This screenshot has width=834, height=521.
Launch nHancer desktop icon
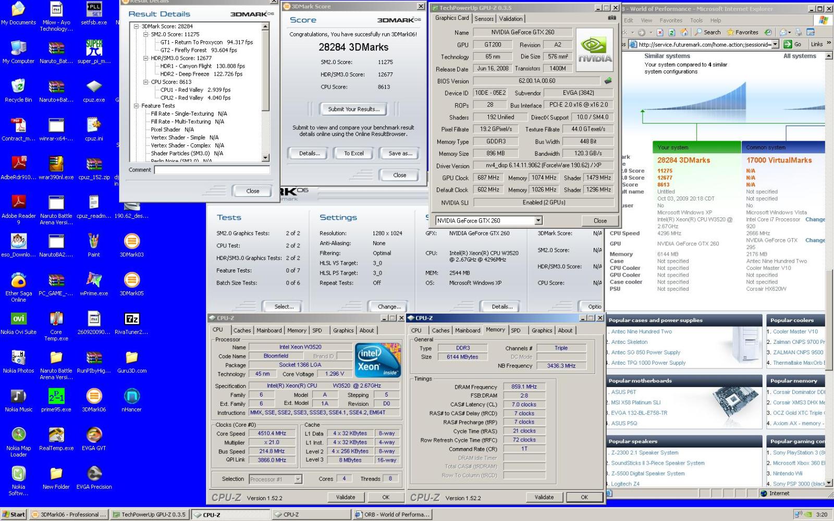pos(132,400)
